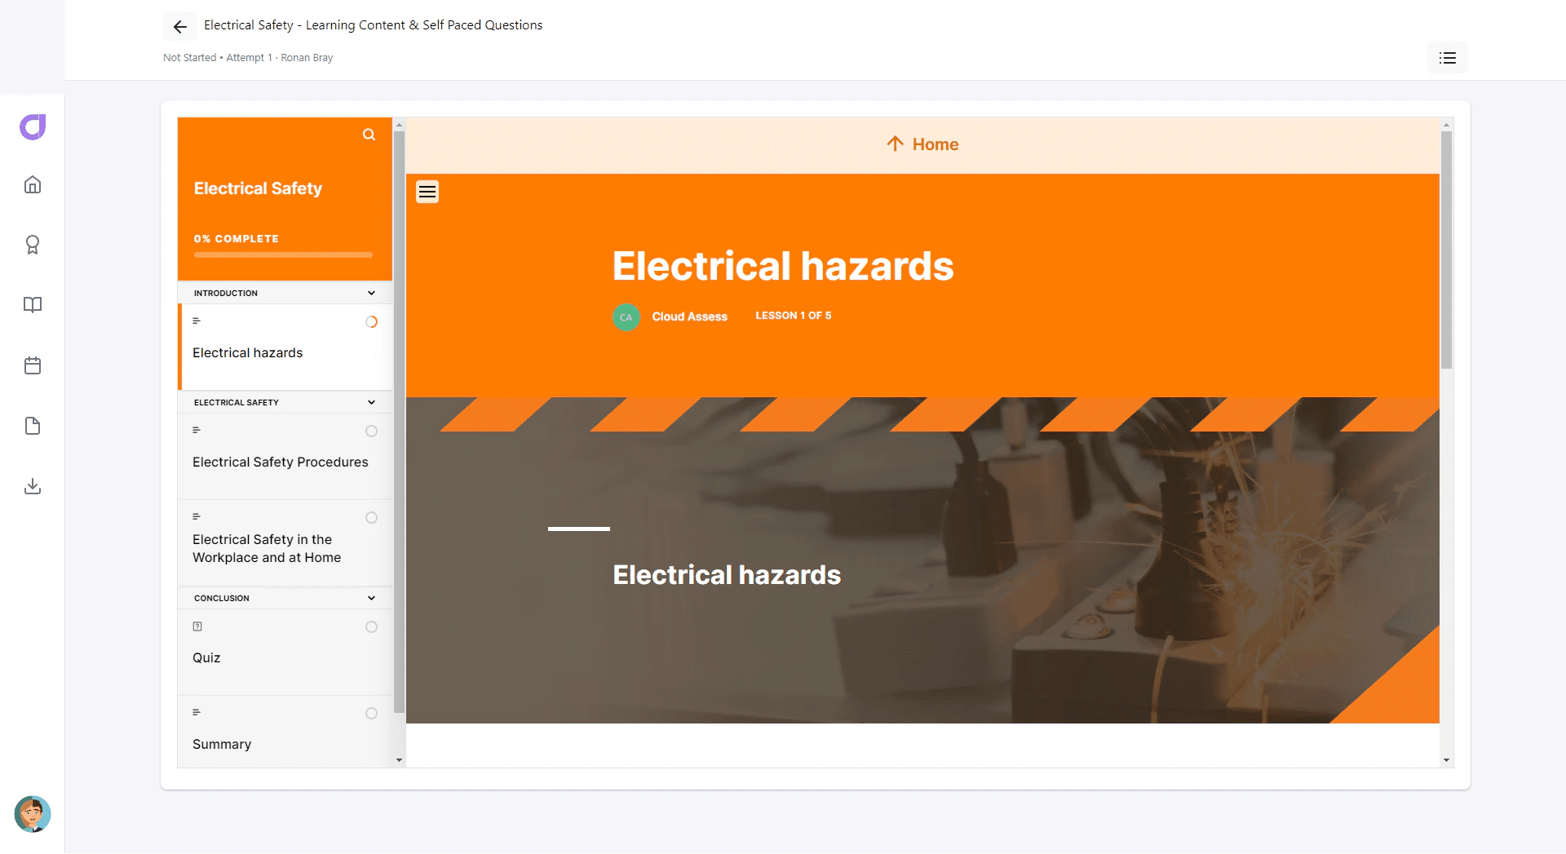Open your profile avatar at bottom left
1566x854 pixels.
[x=33, y=815]
